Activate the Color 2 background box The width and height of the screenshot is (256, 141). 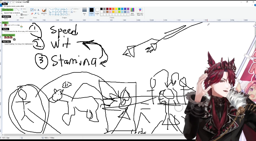click(97, 11)
